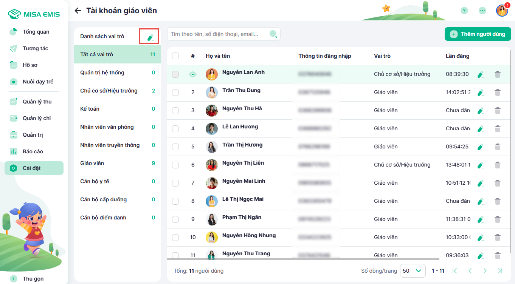Toggle the eye icon on Nguyễn Lan Anh row
This screenshot has height=284, width=515.
(193, 74)
